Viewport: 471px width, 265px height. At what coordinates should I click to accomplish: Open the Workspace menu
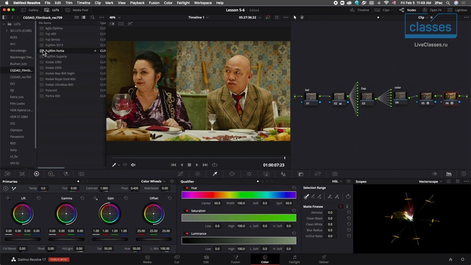coord(203,3)
